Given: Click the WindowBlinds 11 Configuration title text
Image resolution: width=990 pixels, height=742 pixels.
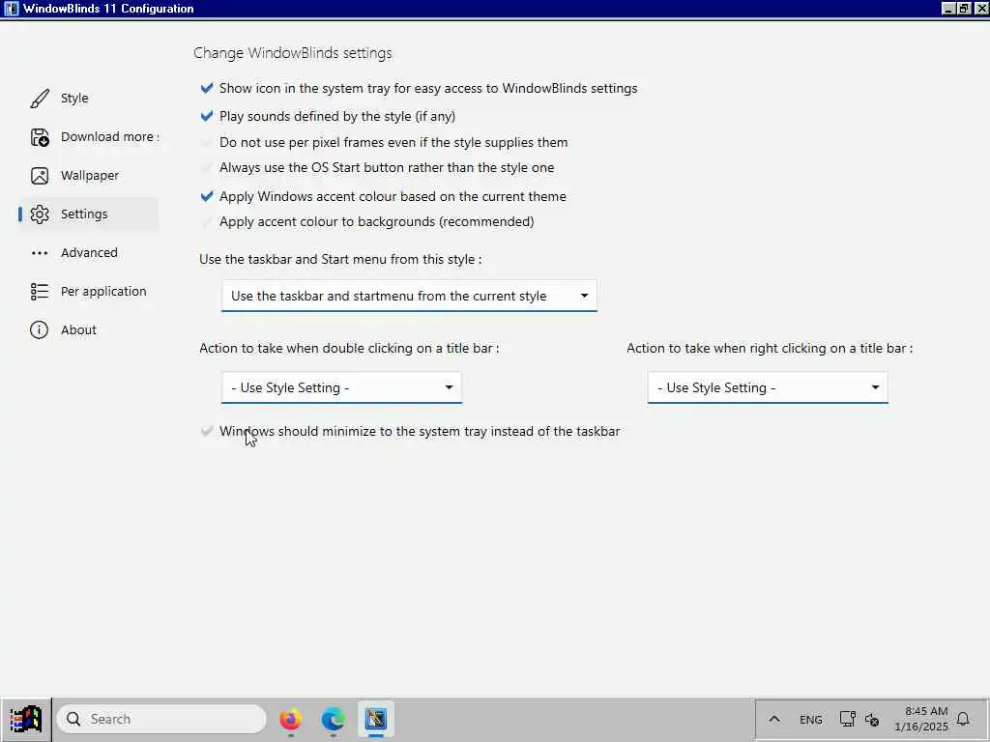Looking at the screenshot, I should point(108,9).
